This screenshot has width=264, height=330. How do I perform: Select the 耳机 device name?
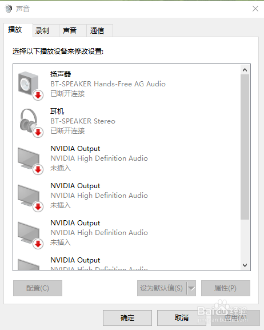point(57,111)
